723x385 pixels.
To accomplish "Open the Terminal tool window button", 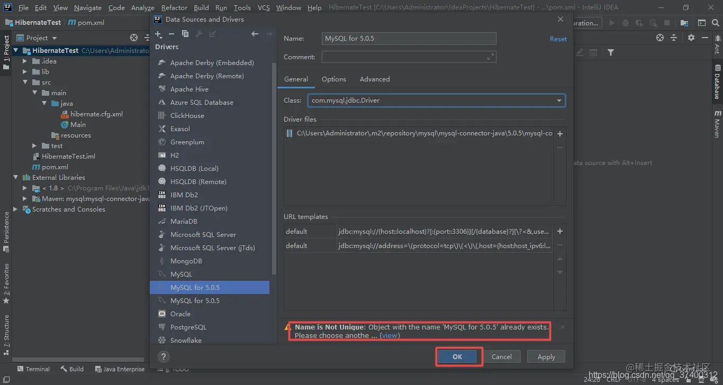I will pos(33,369).
